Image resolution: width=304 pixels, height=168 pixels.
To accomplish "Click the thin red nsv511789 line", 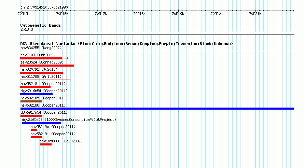I will coord(45,80).
